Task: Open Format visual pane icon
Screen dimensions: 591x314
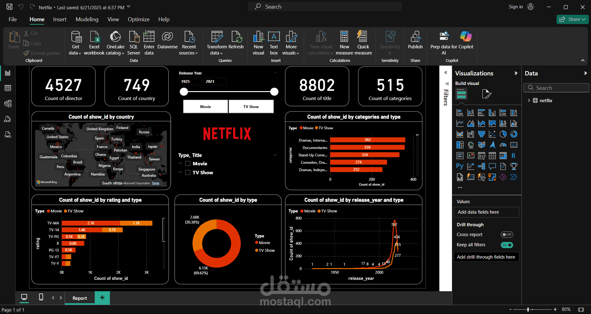Action: [x=486, y=94]
